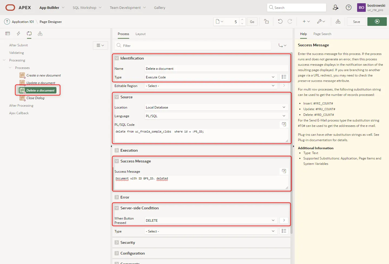
Task: Expand PL/SQL Code in code editor
Action: click(x=284, y=124)
